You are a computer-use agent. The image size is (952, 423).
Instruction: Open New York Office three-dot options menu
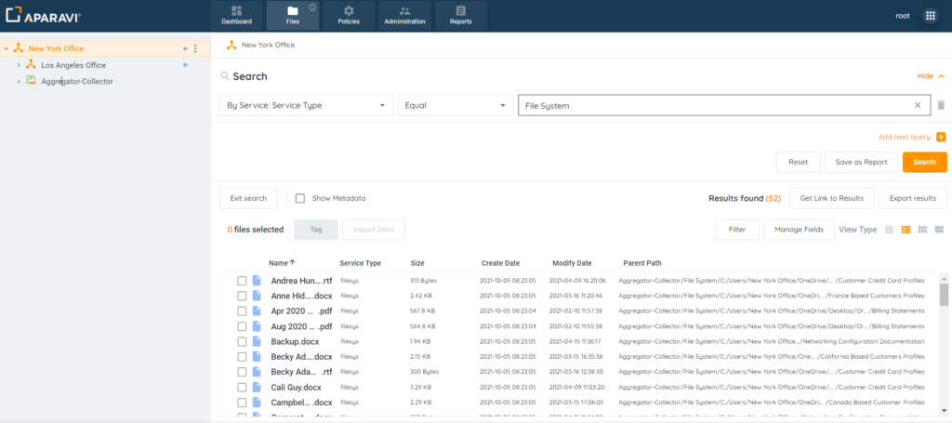point(195,48)
